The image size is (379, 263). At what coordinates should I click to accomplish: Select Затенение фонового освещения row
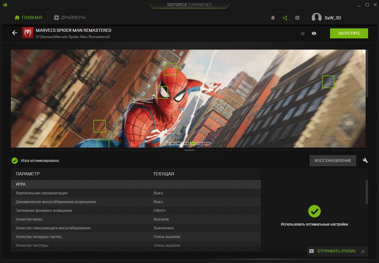point(136,211)
